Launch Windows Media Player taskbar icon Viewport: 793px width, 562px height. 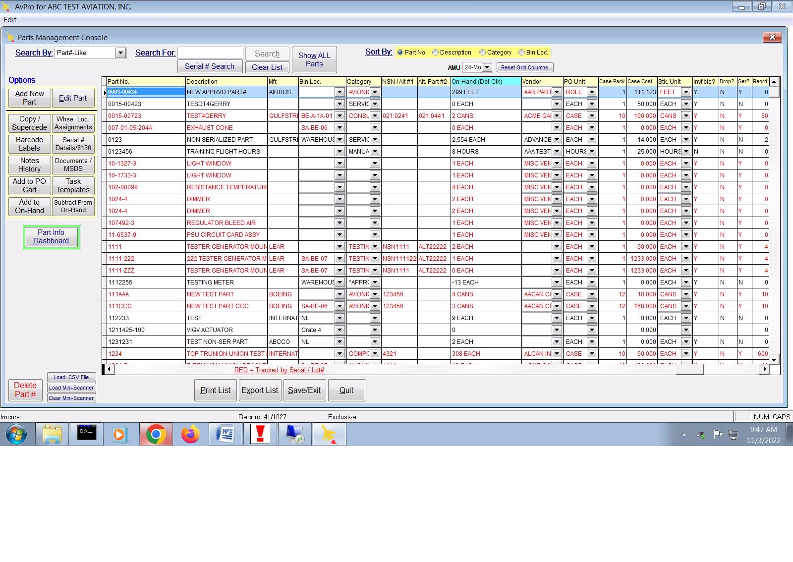[x=119, y=435]
